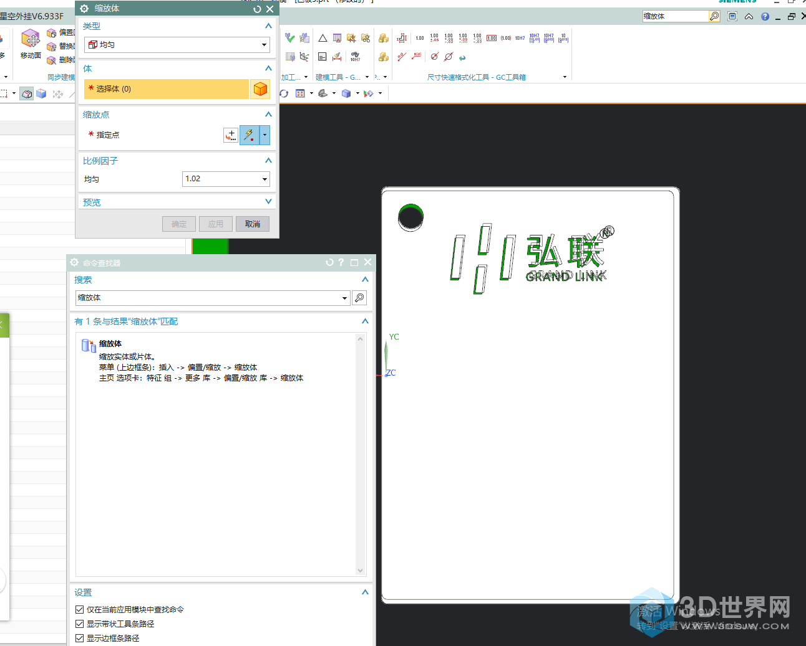The image size is (806, 646).
Task: Collapse the 缩放点 section
Action: (x=268, y=115)
